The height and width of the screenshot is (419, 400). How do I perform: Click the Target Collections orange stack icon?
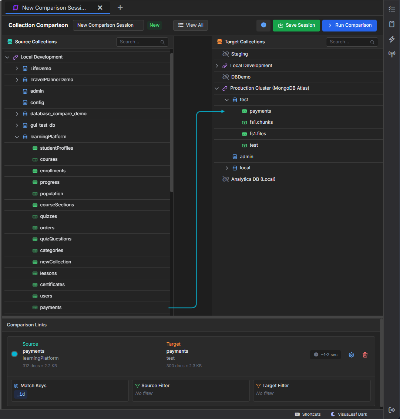coord(220,42)
